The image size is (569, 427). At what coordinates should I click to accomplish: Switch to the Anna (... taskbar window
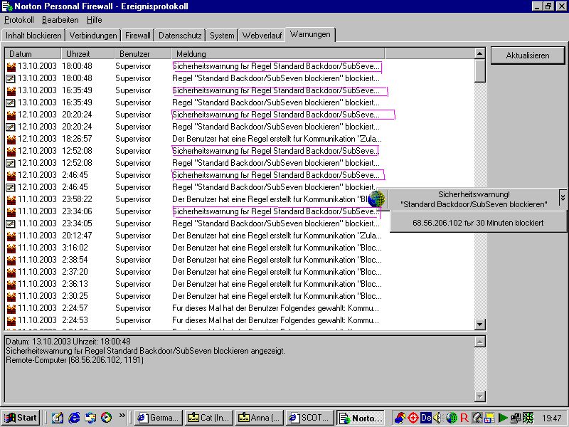click(260, 418)
